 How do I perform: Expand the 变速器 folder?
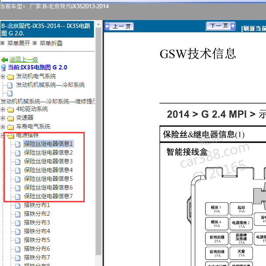point(3,118)
